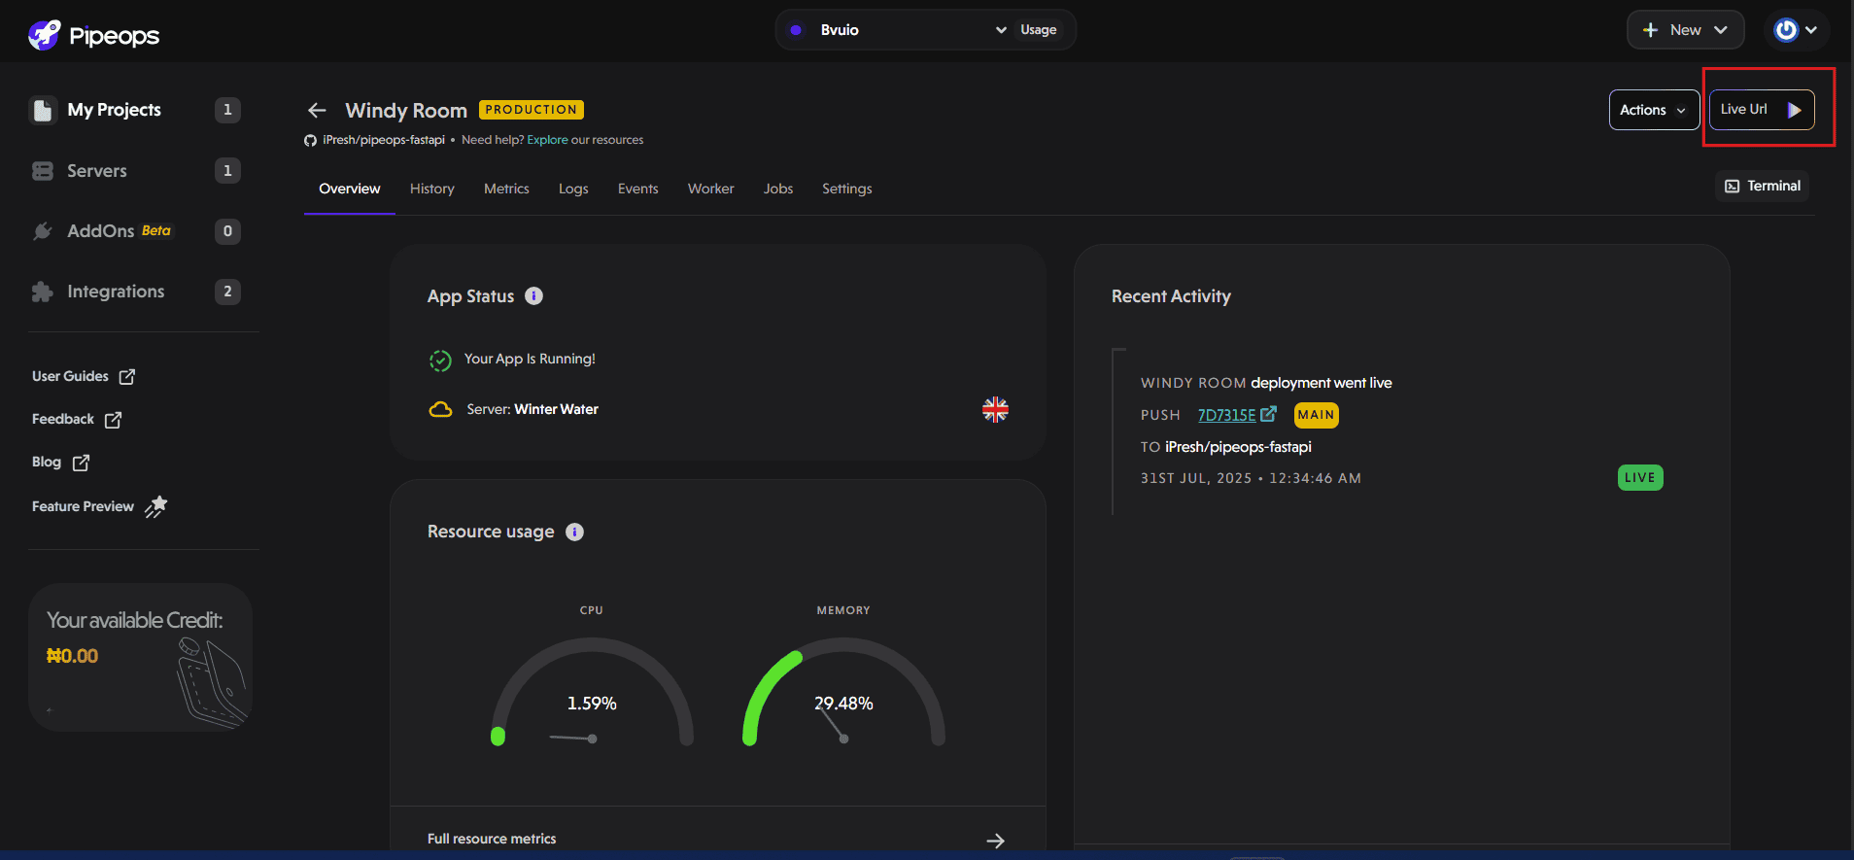Open Integrations in sidebar
The height and width of the screenshot is (860, 1854).
(134, 292)
